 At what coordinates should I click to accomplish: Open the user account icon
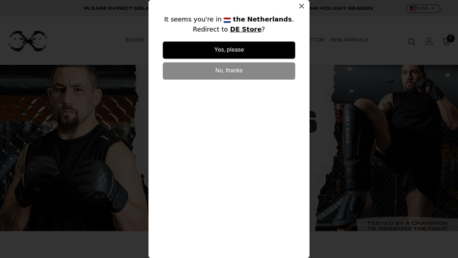(429, 41)
